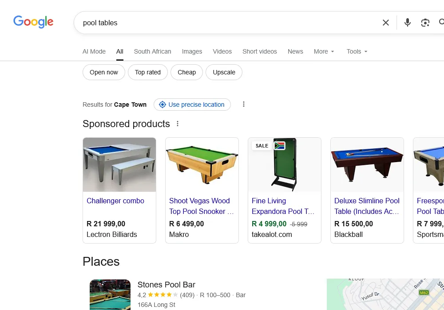Open the Challenger combo product link
This screenshot has height=310, width=444.
tap(115, 201)
